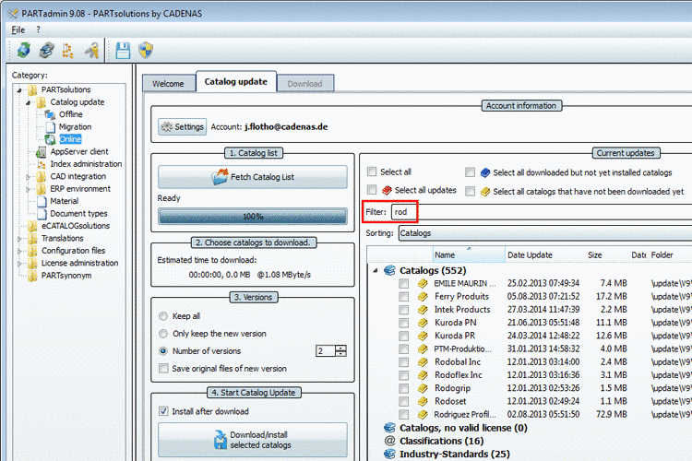Click the PARTsynonym folder icon

point(32,276)
